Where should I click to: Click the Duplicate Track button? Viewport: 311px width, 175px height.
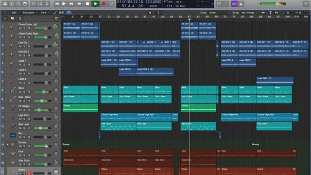coord(13,18)
